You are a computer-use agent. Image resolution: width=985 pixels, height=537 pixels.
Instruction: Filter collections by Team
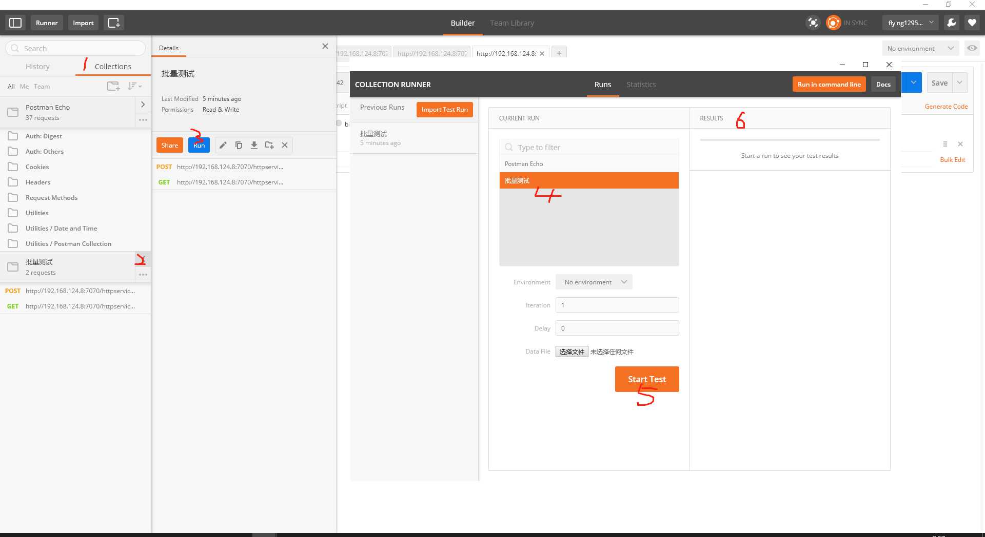(x=42, y=87)
